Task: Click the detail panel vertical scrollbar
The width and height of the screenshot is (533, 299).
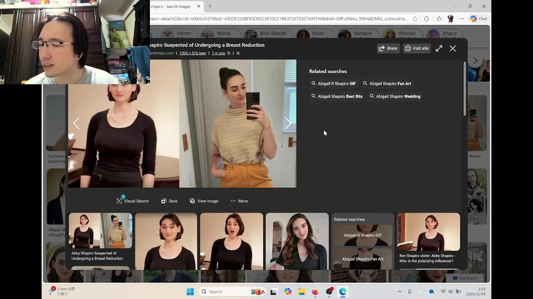Action: tap(465, 88)
